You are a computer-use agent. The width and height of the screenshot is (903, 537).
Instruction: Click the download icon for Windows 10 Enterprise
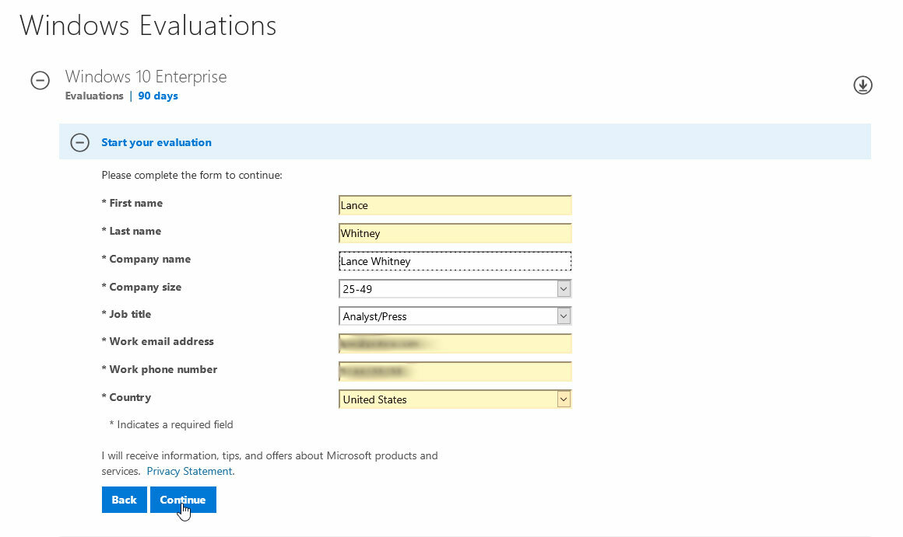[x=862, y=85]
